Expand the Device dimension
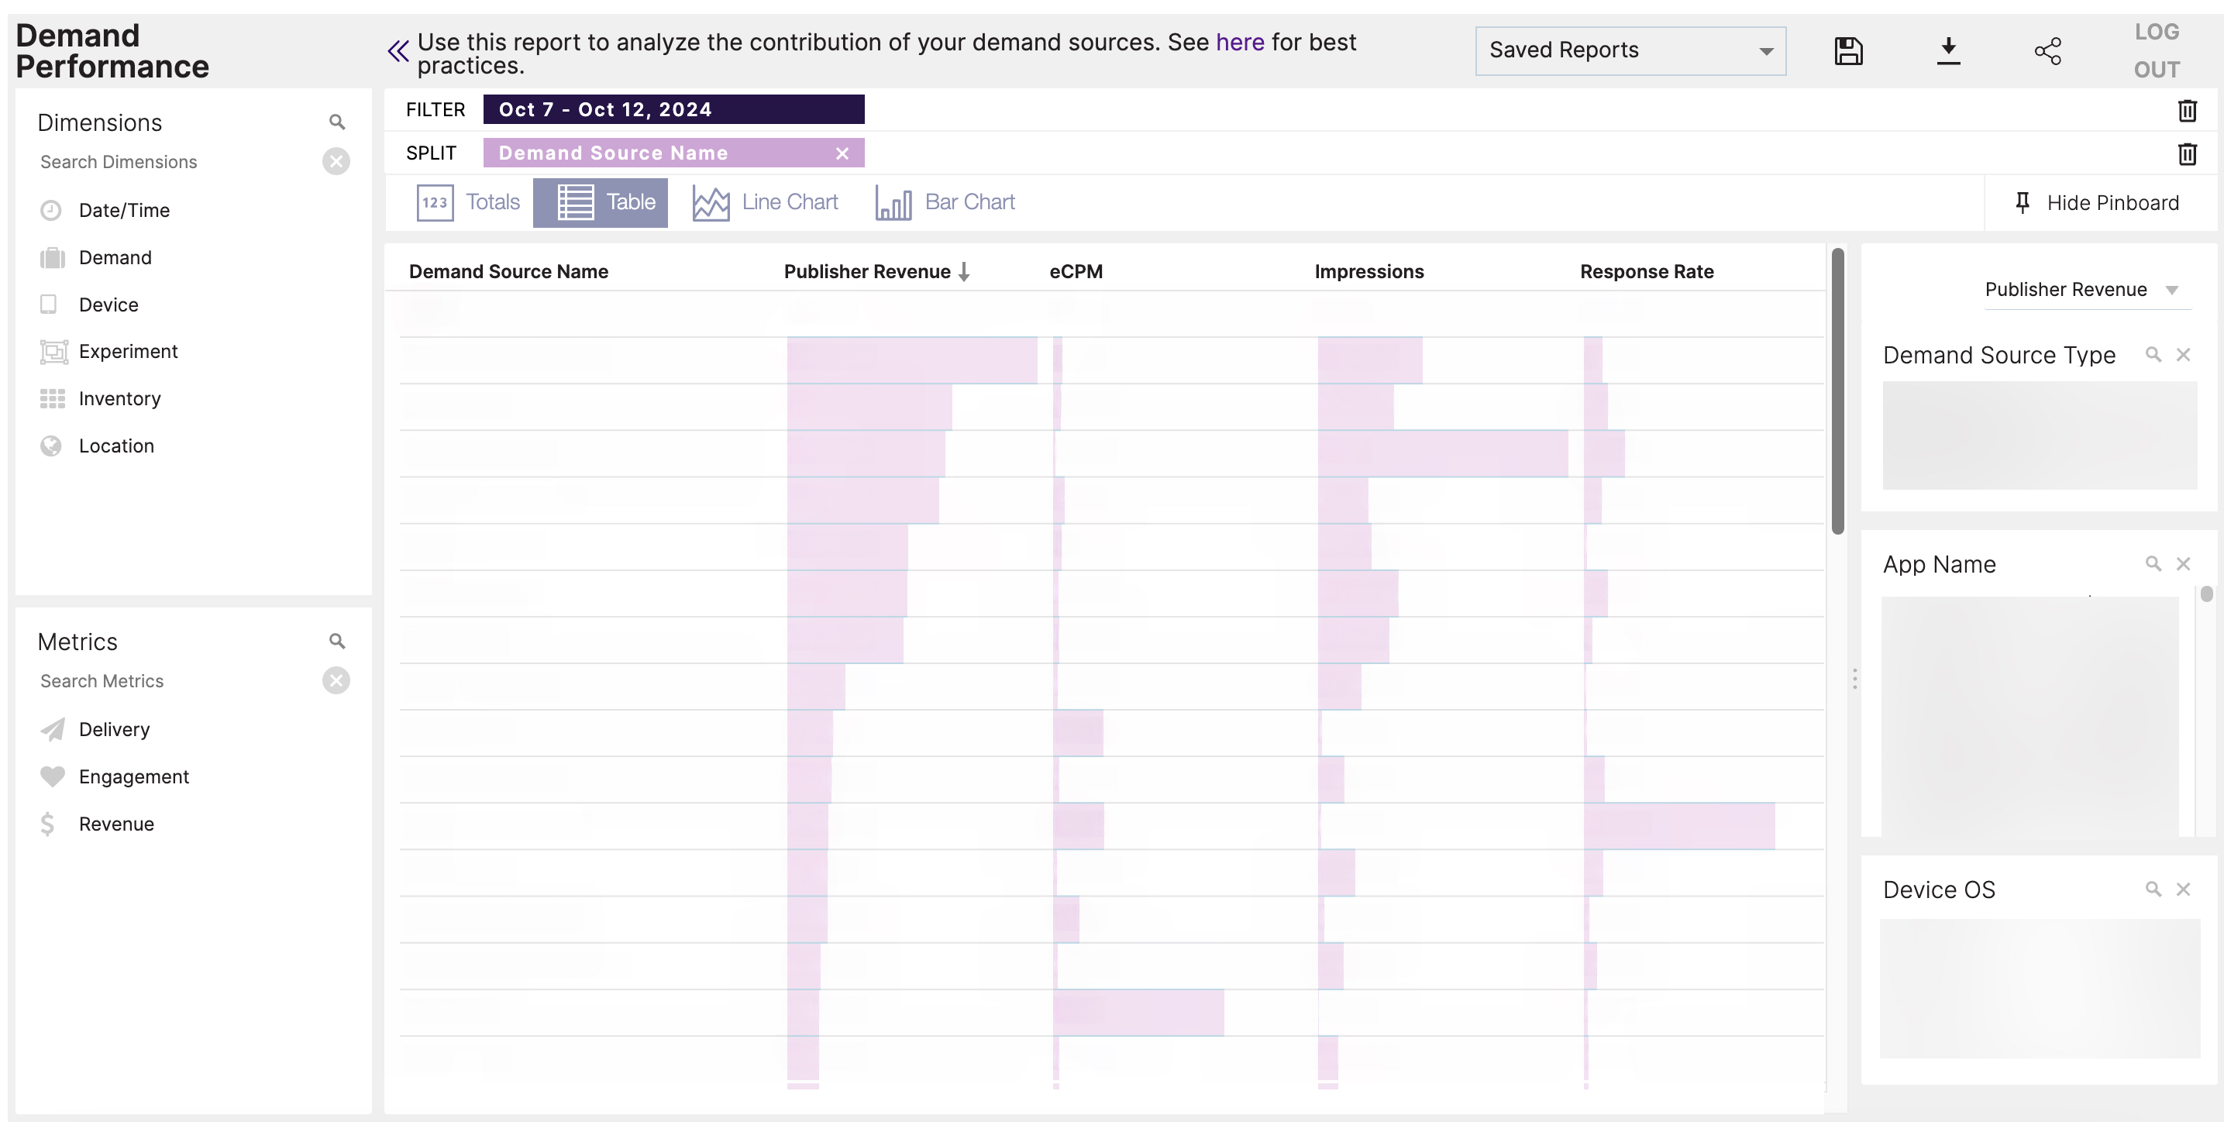Image resolution: width=2224 pixels, height=1122 pixels. [x=108, y=305]
